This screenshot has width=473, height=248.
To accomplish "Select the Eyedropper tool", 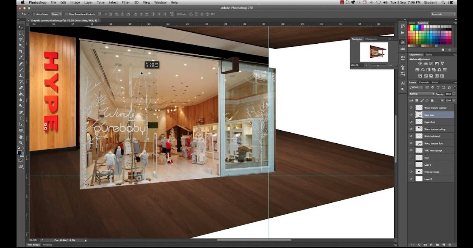I will (21, 57).
